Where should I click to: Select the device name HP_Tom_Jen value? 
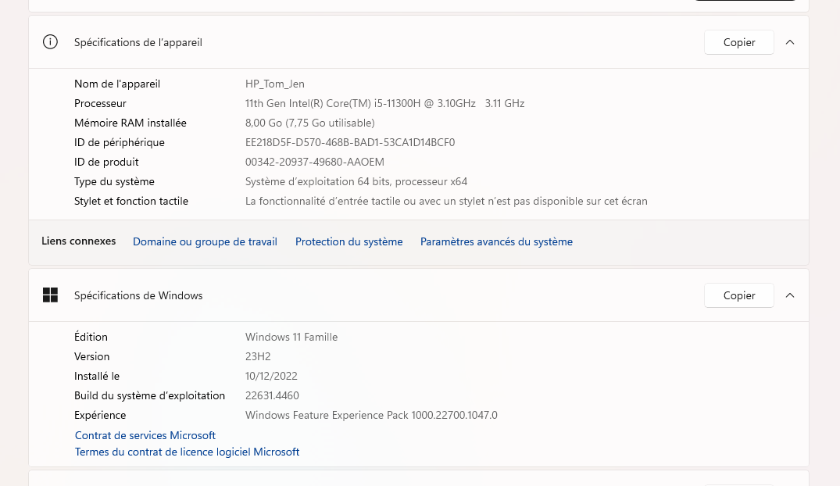[x=275, y=84]
